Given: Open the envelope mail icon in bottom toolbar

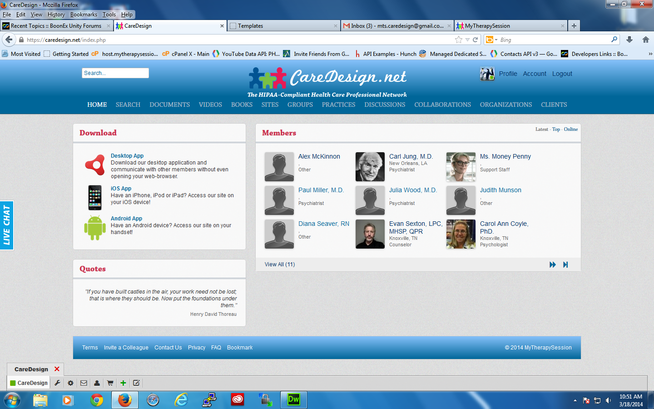Looking at the screenshot, I should pos(84,383).
